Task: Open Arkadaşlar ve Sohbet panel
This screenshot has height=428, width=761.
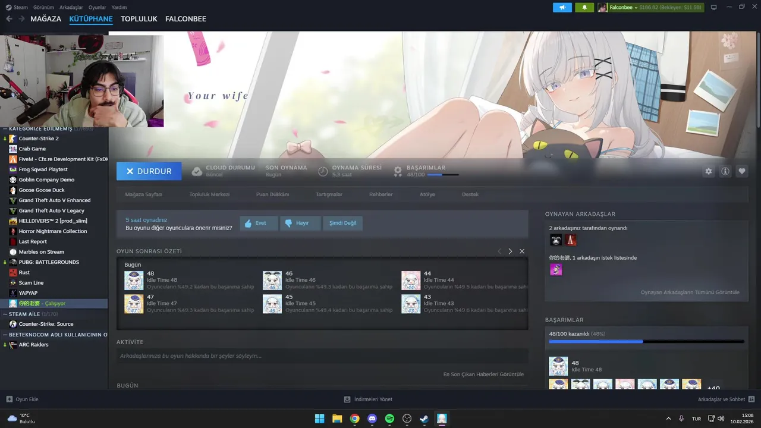Action: [x=726, y=399]
